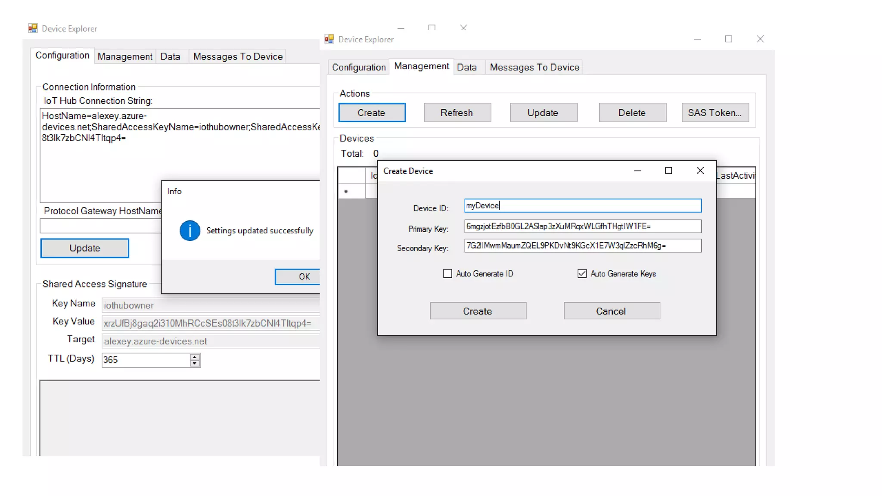Viewport: 882px width, 496px height.
Task: Increase TTL (Days) with the up arrow
Action: (195, 357)
